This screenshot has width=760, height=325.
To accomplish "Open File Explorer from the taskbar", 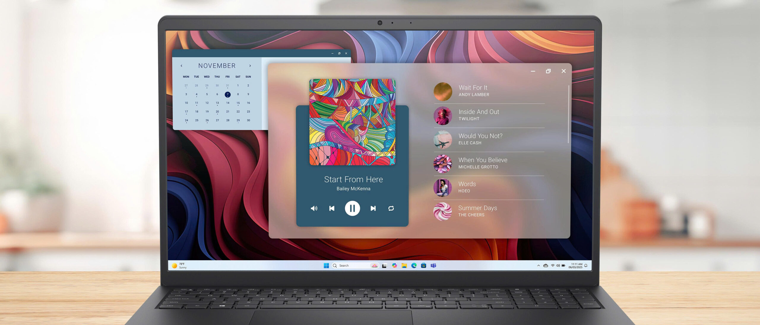I will (404, 265).
